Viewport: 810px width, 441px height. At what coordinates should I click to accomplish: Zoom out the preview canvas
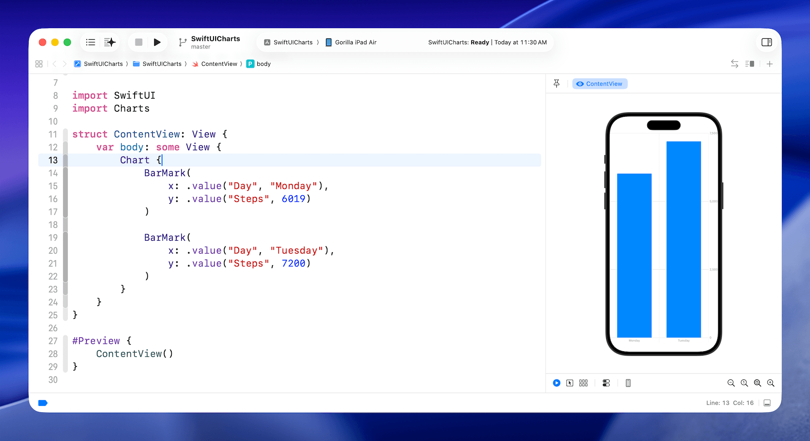731,383
